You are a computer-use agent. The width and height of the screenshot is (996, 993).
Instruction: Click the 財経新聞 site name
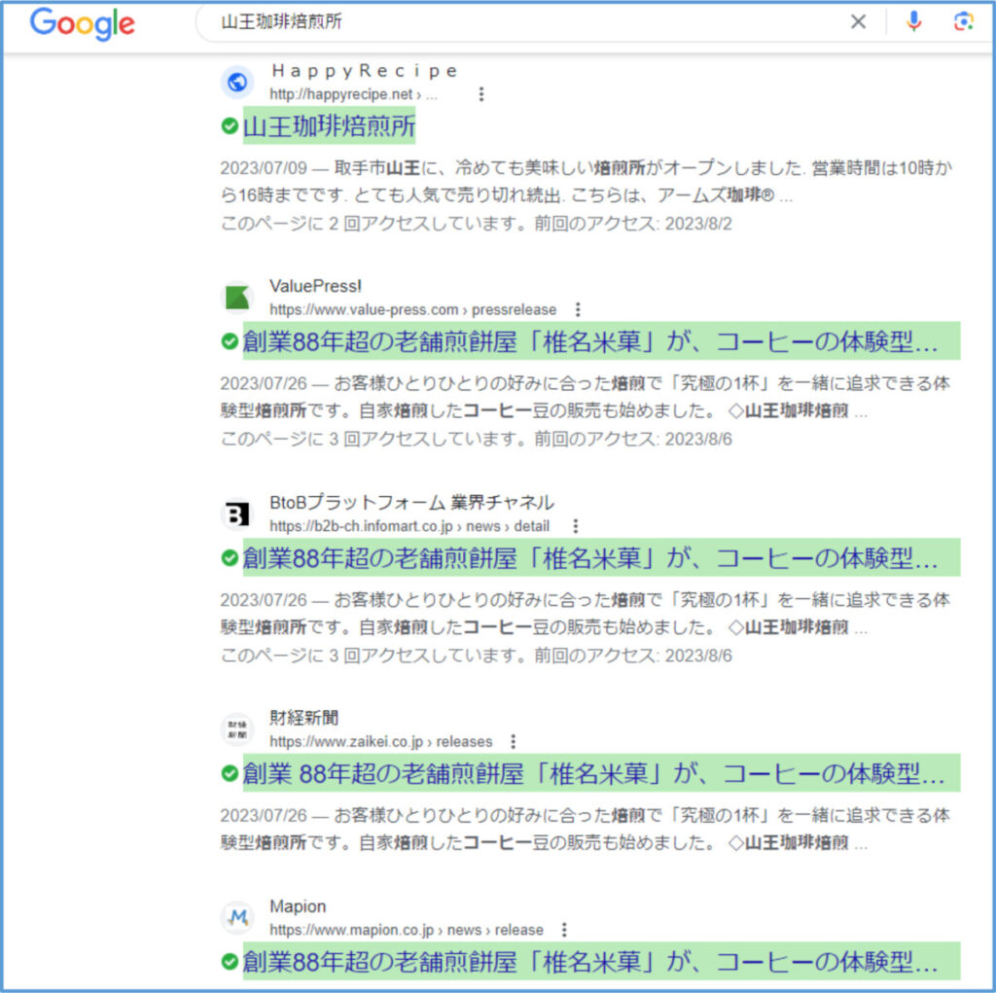click(303, 718)
